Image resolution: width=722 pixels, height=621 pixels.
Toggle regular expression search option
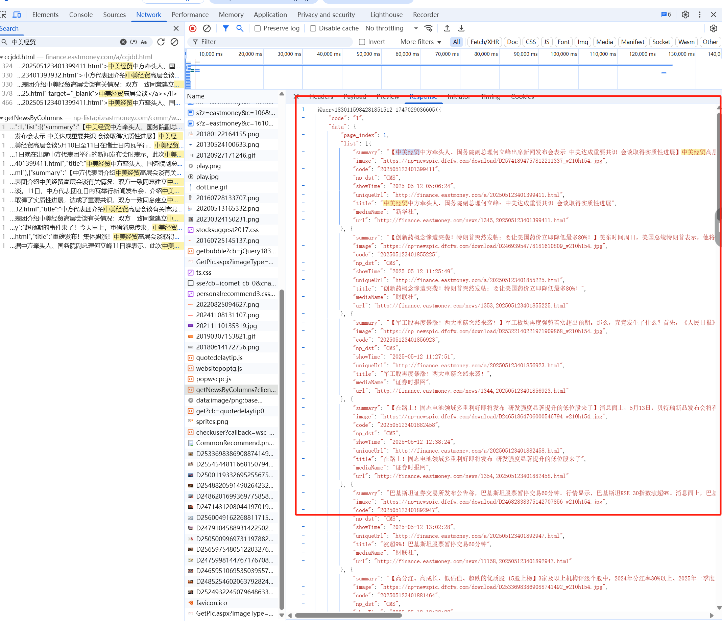pyautogui.click(x=134, y=42)
